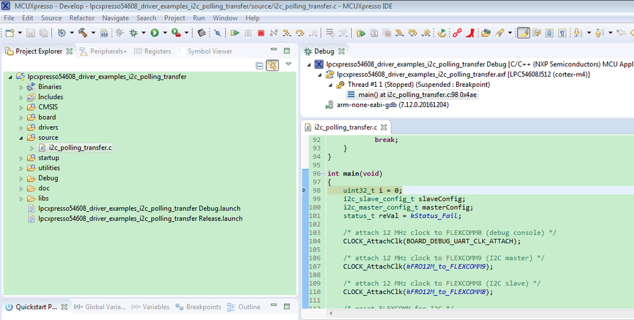This screenshot has width=634, height=320.
Task: Click the green bug Debug icon
Action: (134, 33)
